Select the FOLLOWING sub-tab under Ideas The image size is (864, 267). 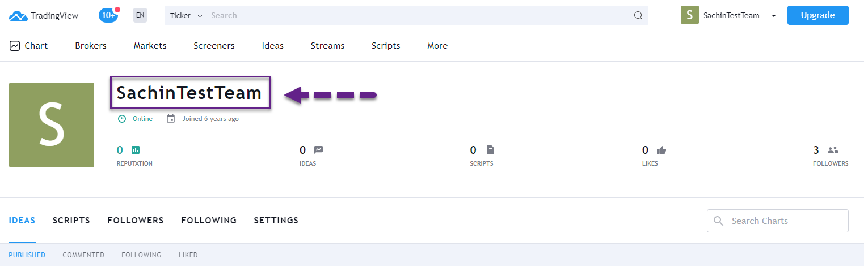pos(141,255)
